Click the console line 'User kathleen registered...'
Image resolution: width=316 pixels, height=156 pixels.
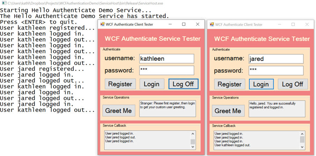click(x=47, y=28)
